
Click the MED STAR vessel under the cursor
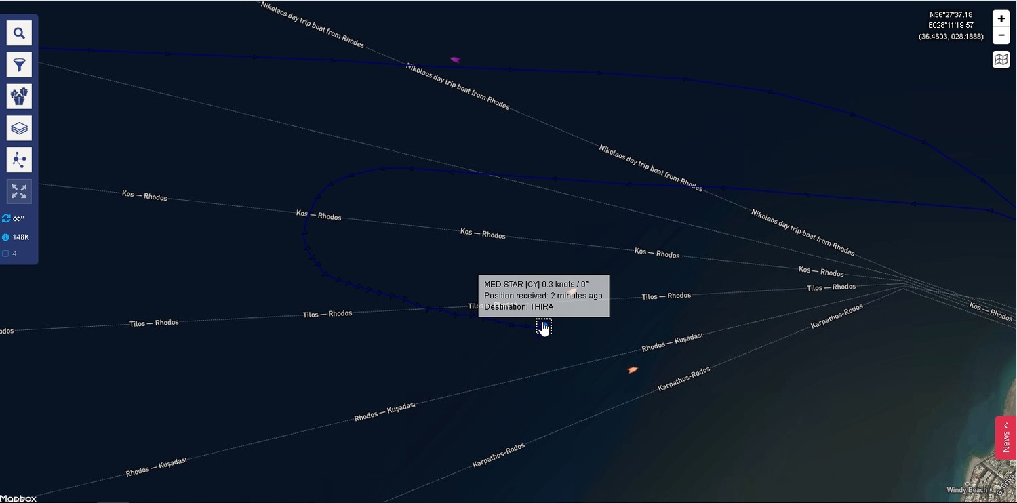[x=543, y=327]
